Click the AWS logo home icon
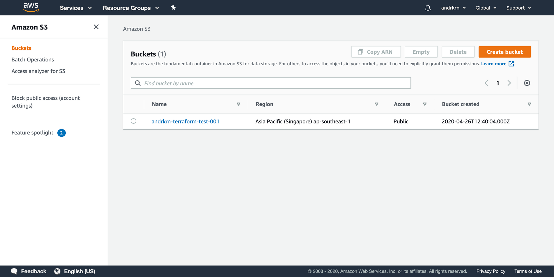Viewport: 554px width, 277px height. [x=31, y=7]
